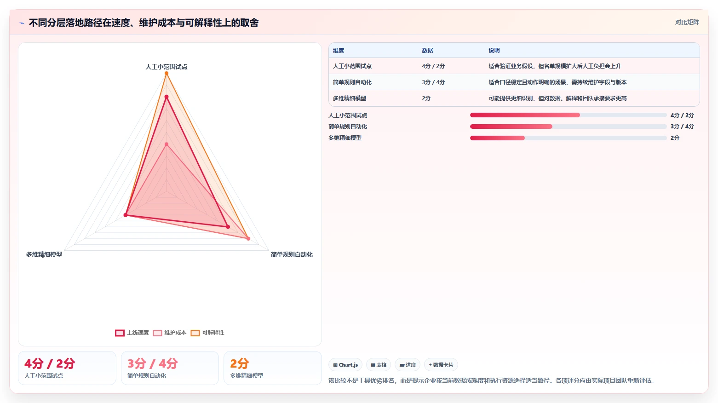Click the 人工小范围试点 label beside the progress bar
Viewport: 718px width, 403px height.
tap(348, 115)
